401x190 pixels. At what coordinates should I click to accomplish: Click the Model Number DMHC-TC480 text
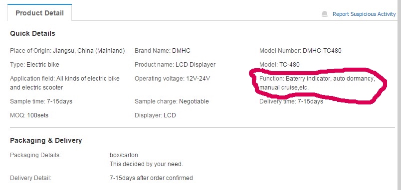pyautogui.click(x=300, y=51)
